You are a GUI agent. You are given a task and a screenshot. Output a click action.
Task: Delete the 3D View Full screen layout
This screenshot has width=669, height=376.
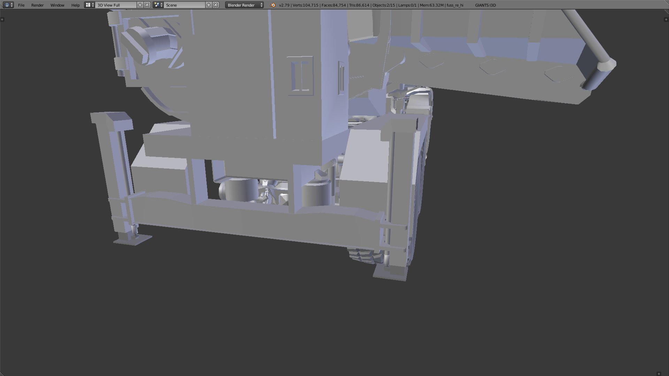(147, 5)
